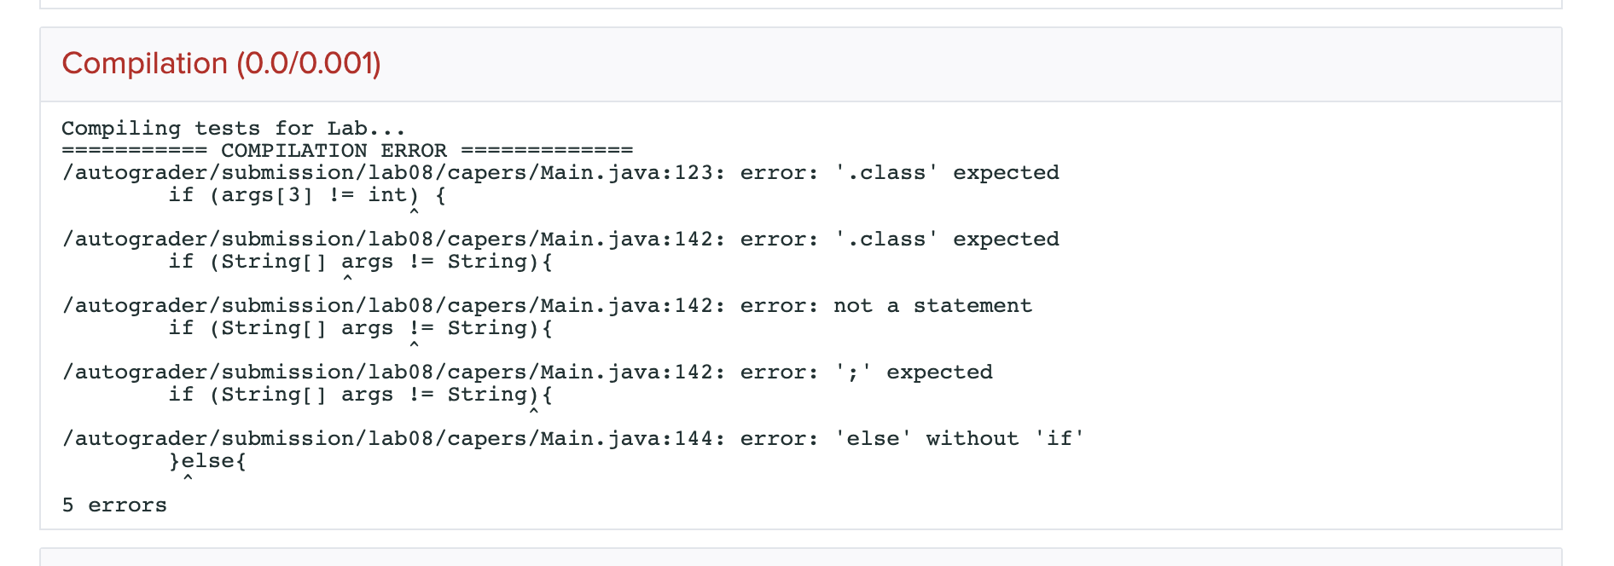Click the caret under 'String){' closing parenthesis
This screenshot has height=566, width=1614.
click(x=534, y=411)
